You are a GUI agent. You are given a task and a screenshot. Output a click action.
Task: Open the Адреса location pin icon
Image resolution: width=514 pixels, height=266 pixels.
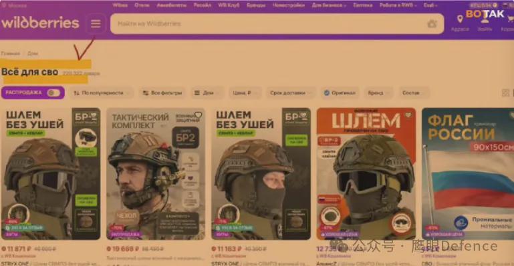(x=460, y=19)
